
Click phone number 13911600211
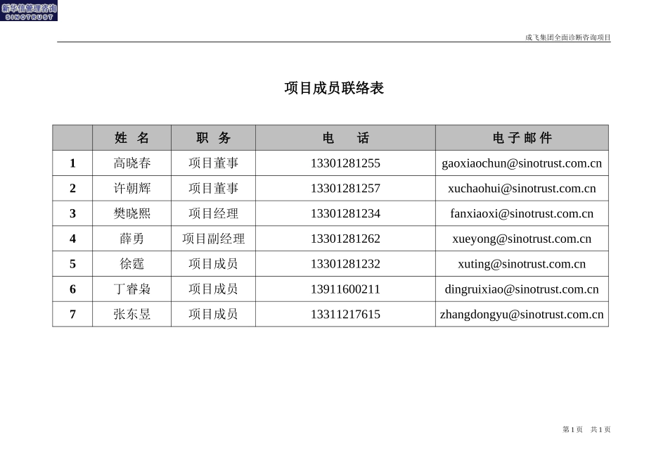(x=345, y=289)
